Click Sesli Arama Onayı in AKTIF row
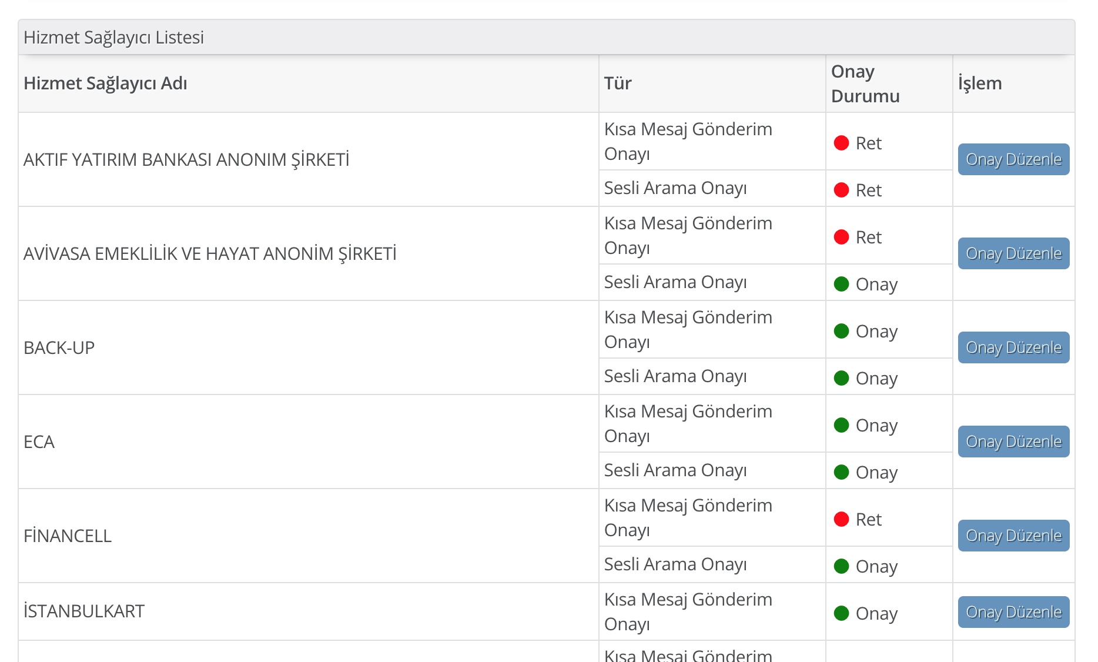 675,188
